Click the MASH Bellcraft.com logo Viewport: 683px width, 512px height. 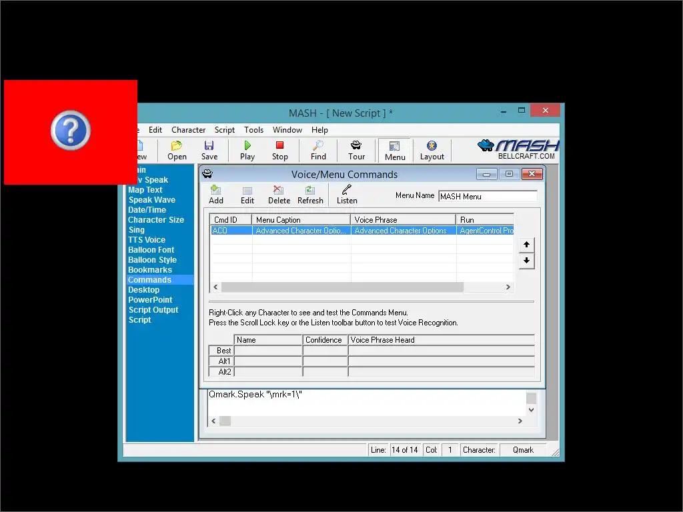518,149
